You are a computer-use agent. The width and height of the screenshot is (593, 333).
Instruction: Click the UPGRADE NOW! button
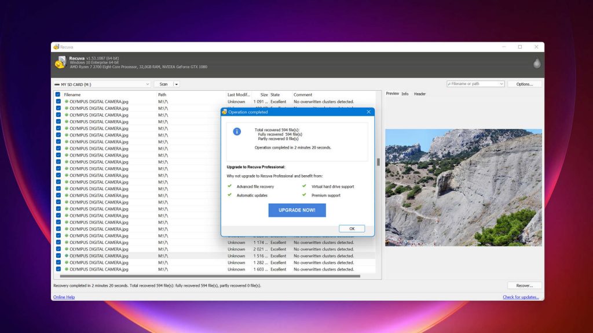pos(296,210)
